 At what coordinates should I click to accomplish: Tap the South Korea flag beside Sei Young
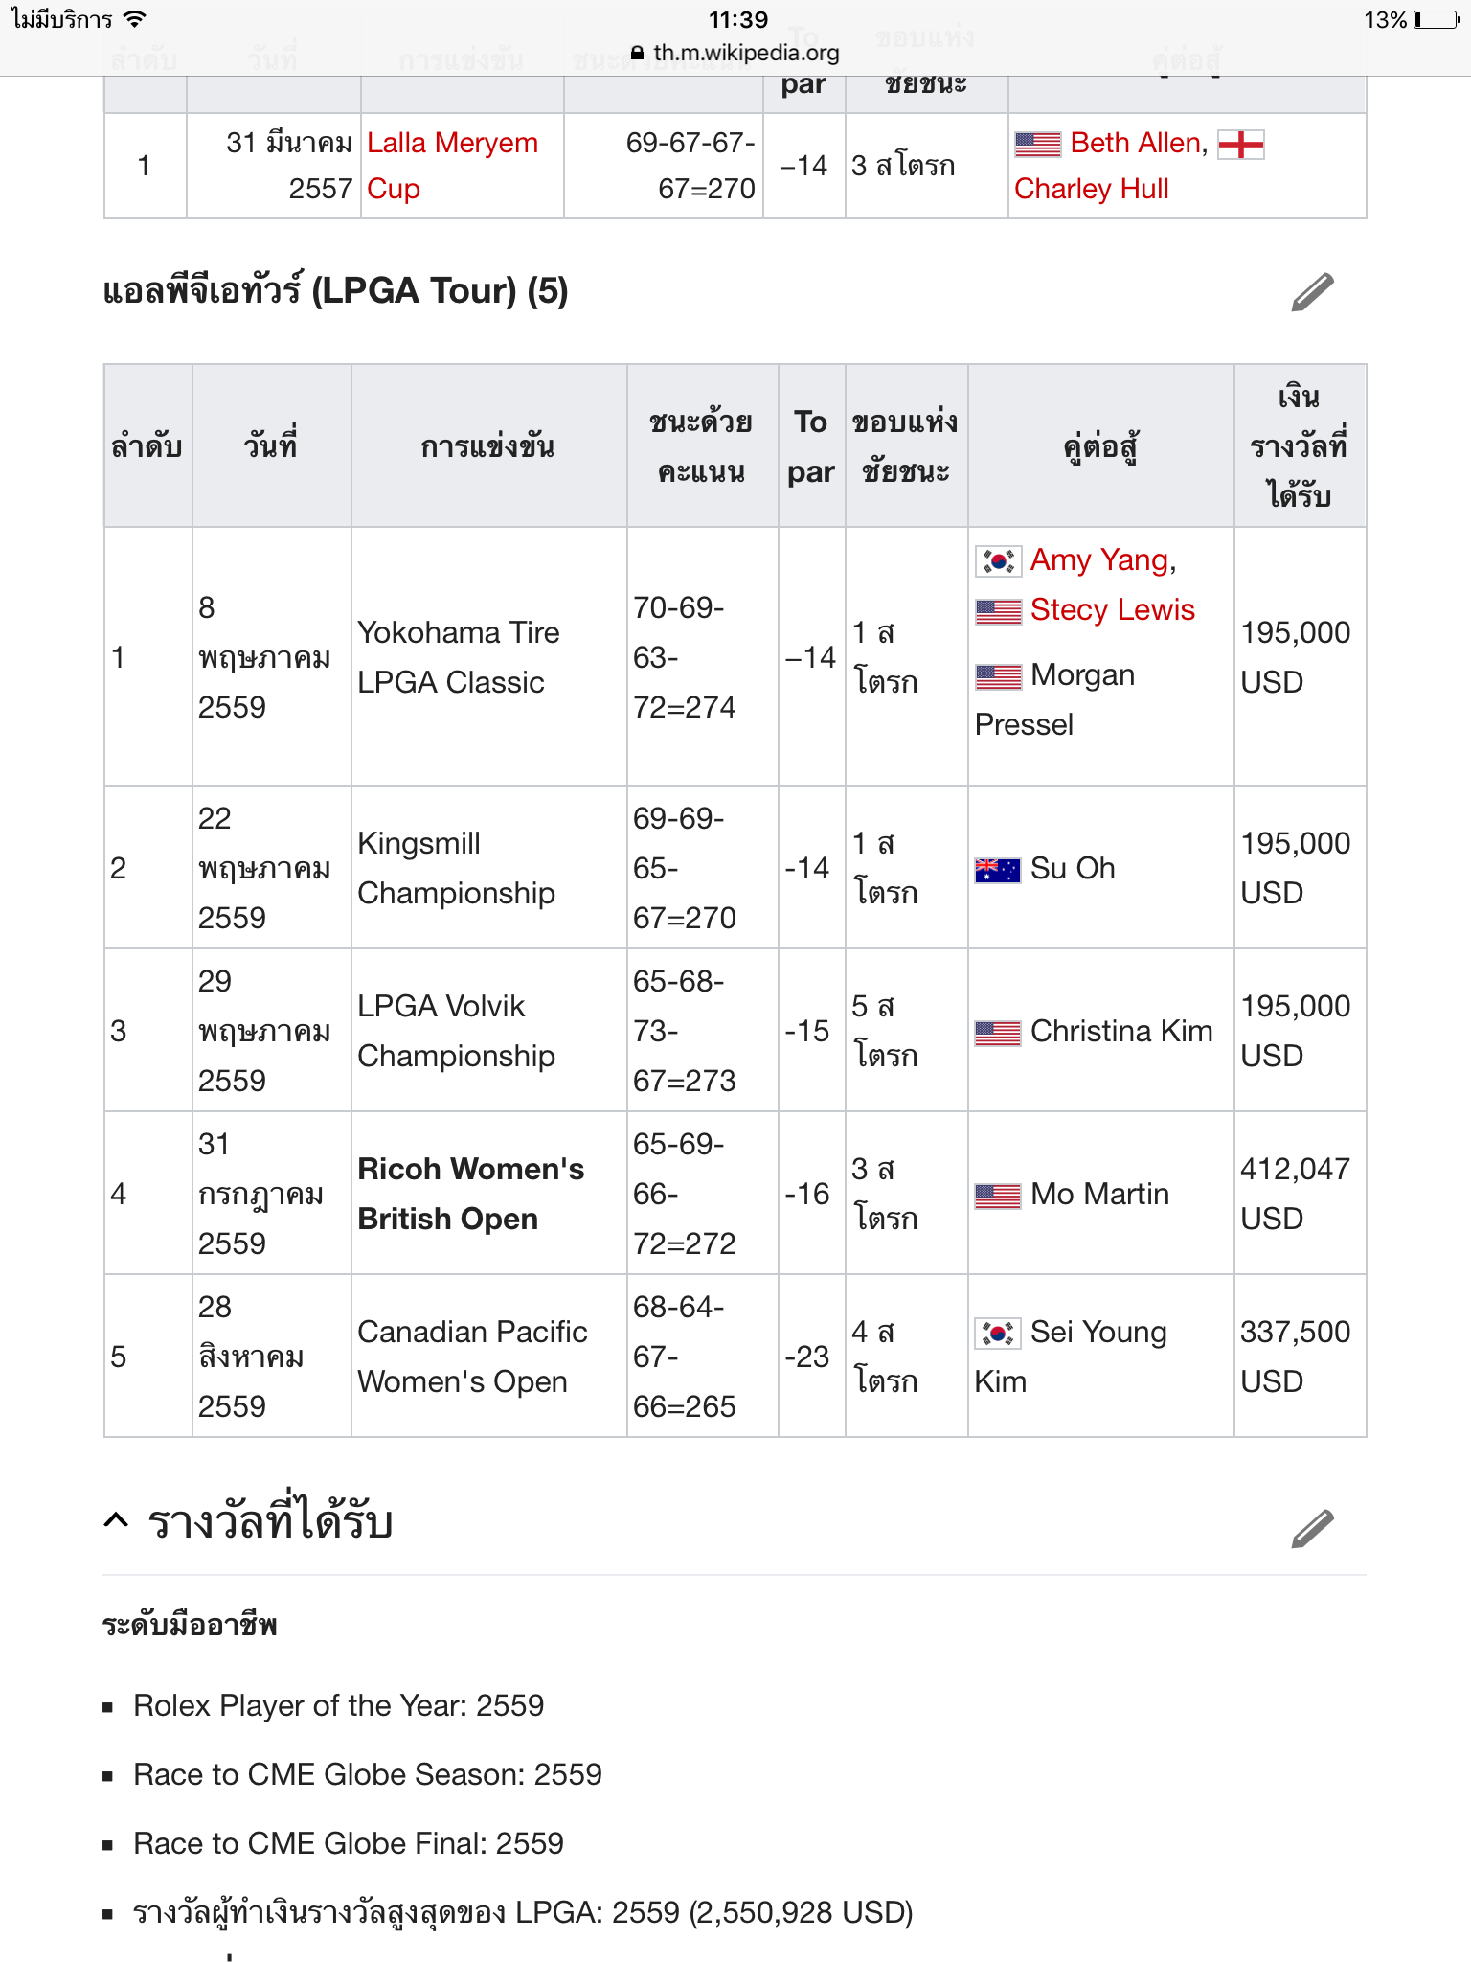coord(998,1333)
